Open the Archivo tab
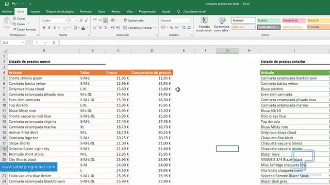The image size is (330, 185). (x=7, y=11)
